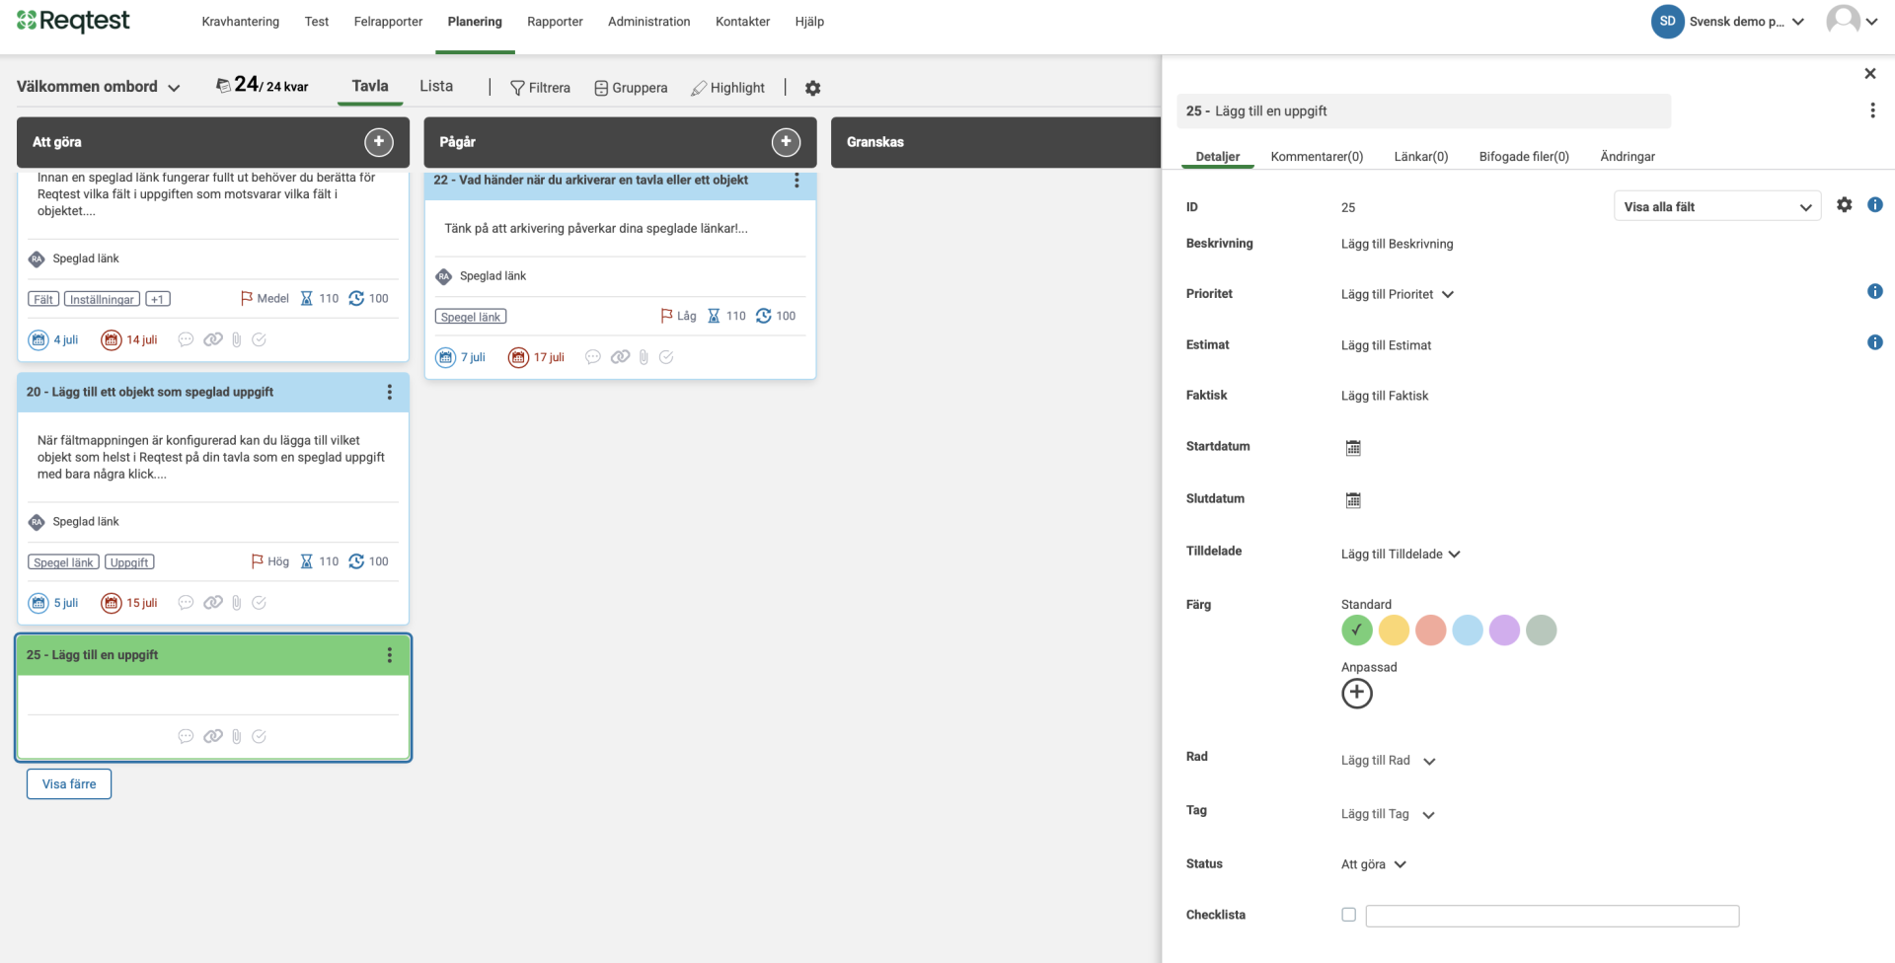Open Startdatum calendar picker

coord(1353,448)
